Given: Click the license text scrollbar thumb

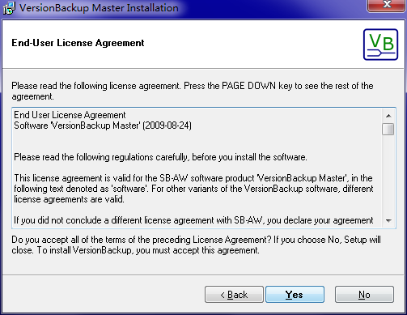Looking at the screenshot, I should coord(388,129).
